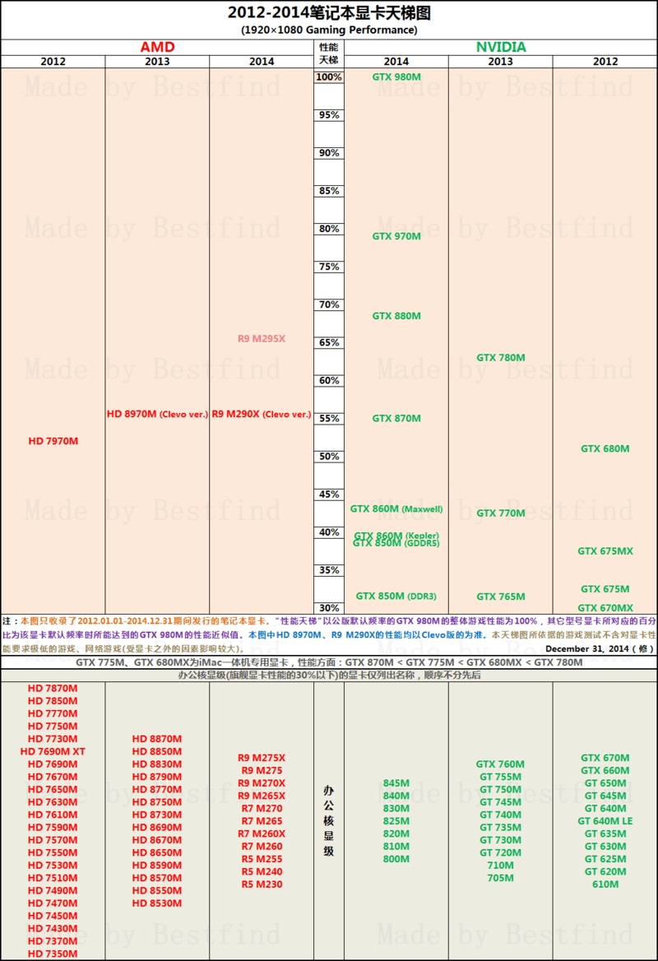The image size is (658, 961).
Task: Select the GTX 970M label
Action: pyautogui.click(x=396, y=236)
